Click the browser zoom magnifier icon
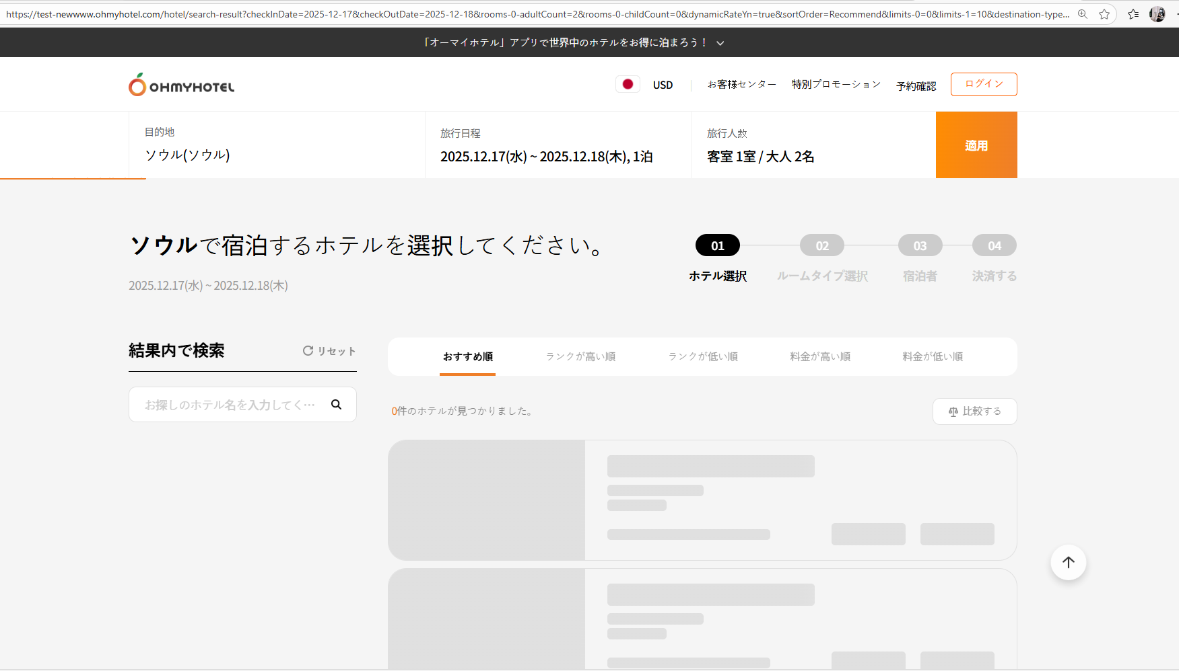1179x671 pixels. (1083, 14)
